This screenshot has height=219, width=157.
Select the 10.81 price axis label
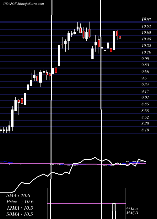(146, 26)
